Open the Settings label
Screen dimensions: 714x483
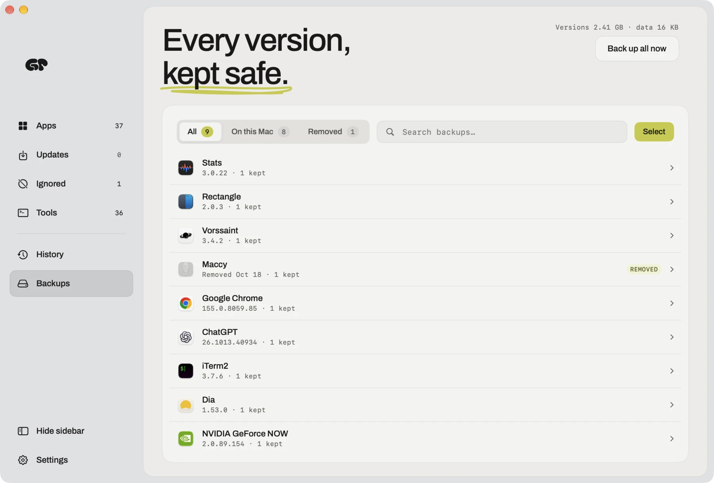tap(52, 460)
